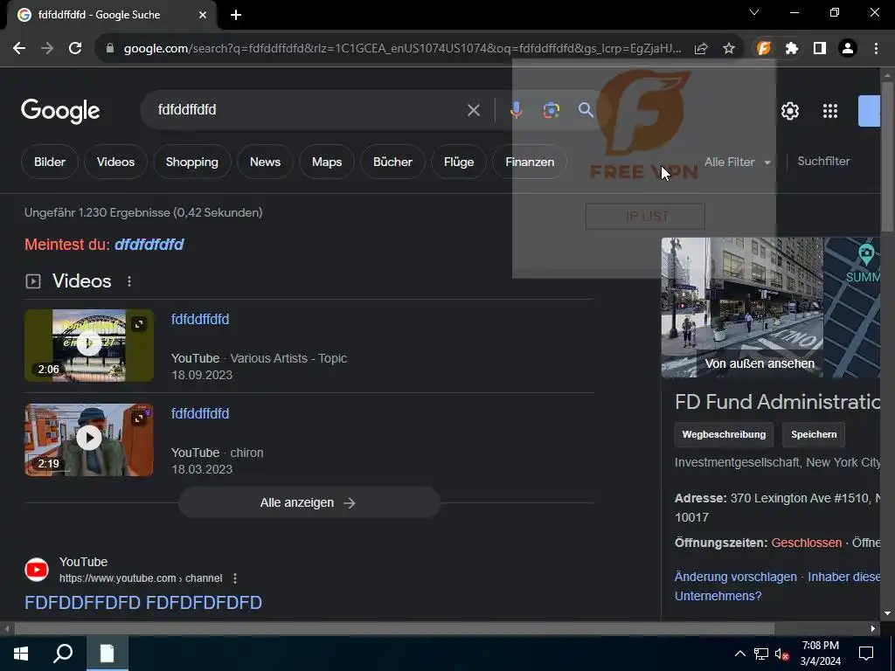This screenshot has height=671, width=895.
Task: Click the vertical scrollbar down arrow
Action: coord(887,613)
